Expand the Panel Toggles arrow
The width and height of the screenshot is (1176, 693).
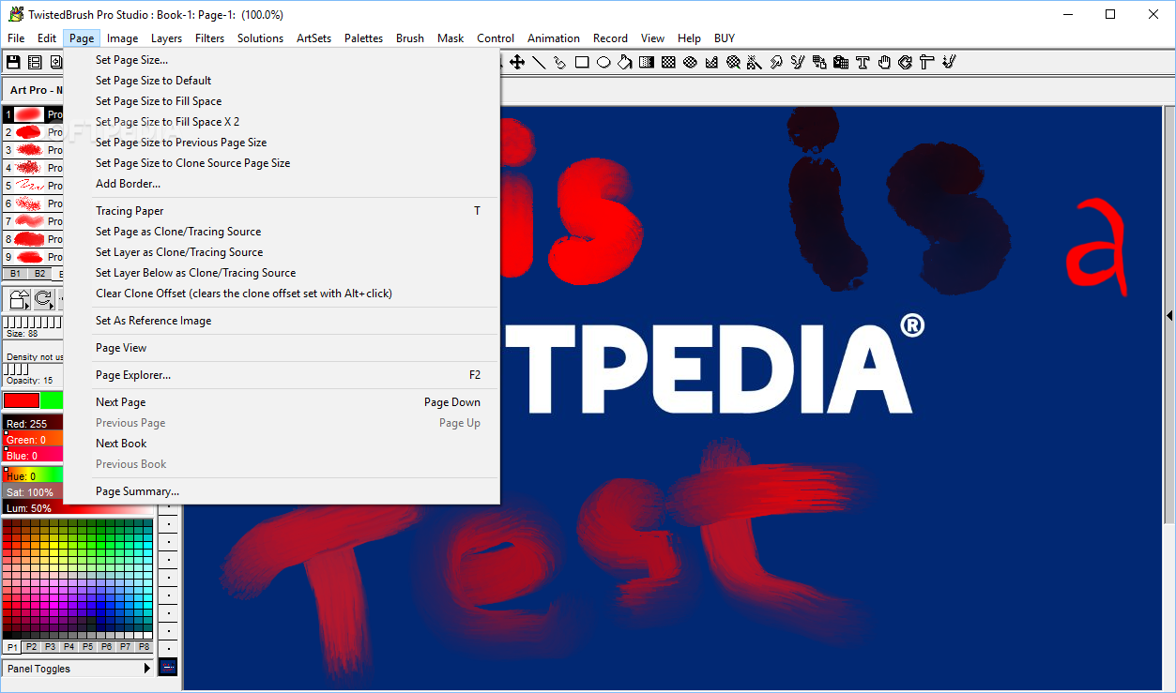coord(146,669)
